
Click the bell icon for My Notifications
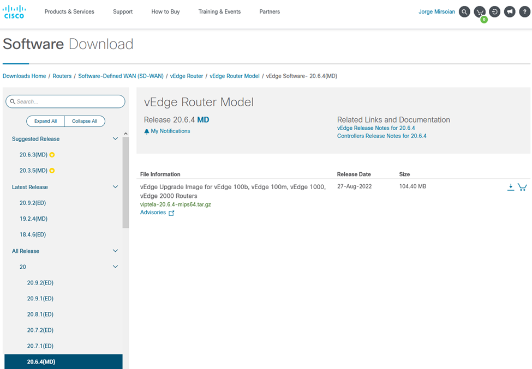(146, 131)
